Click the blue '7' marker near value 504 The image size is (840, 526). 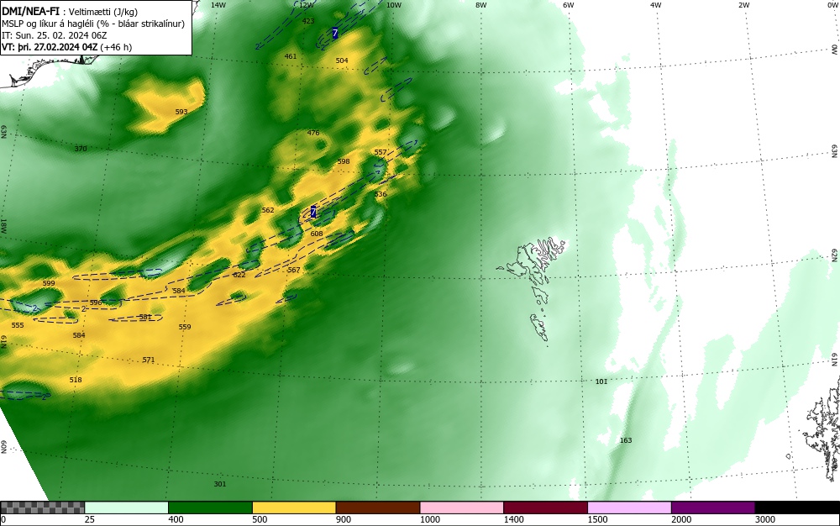tap(335, 34)
